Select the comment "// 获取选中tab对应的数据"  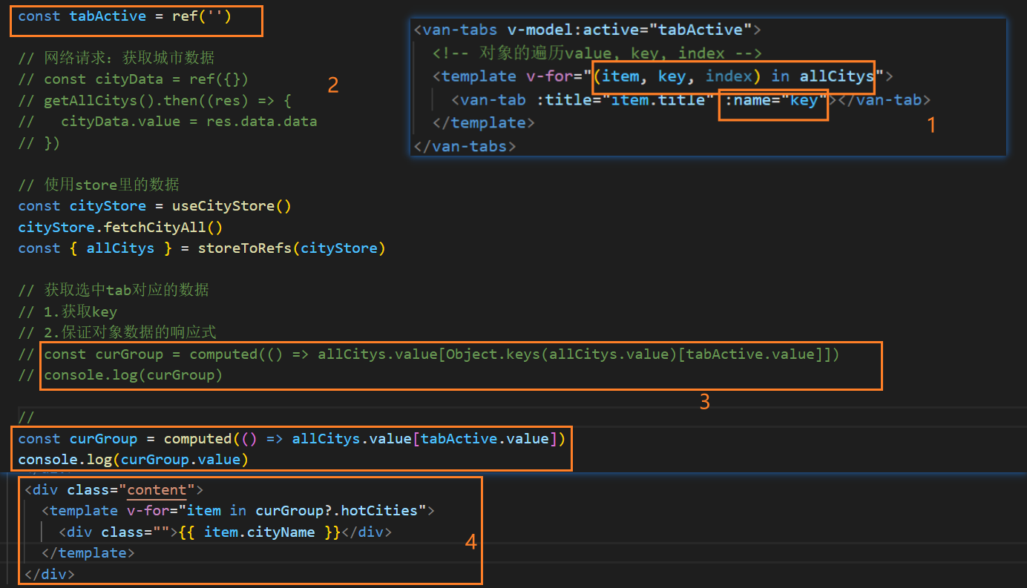(114, 290)
